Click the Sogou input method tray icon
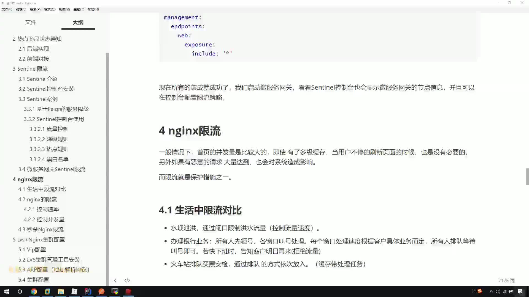 480,291
